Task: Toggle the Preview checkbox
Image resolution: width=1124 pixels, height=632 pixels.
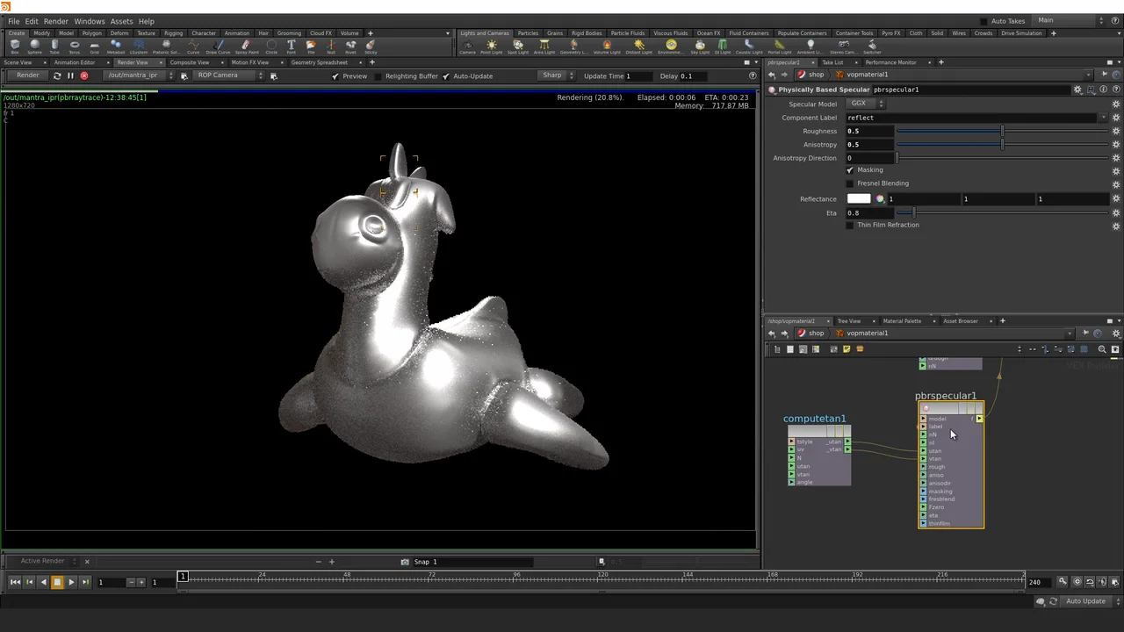Action: click(335, 76)
